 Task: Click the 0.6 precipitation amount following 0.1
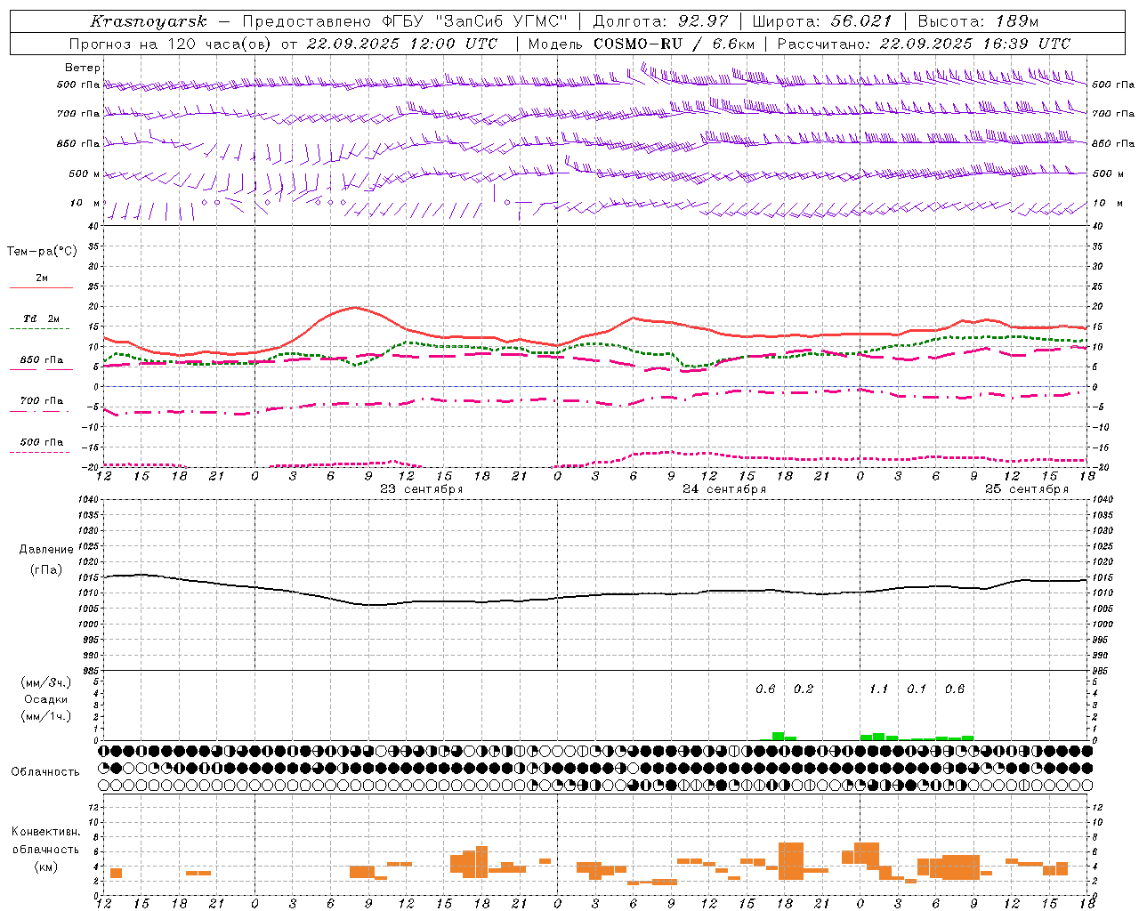[x=955, y=689]
